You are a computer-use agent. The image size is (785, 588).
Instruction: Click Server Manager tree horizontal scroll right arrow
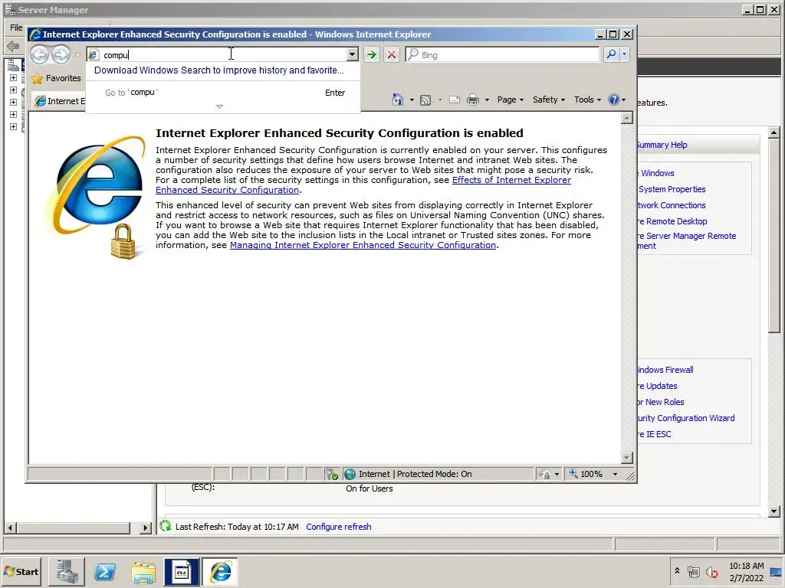pos(145,528)
